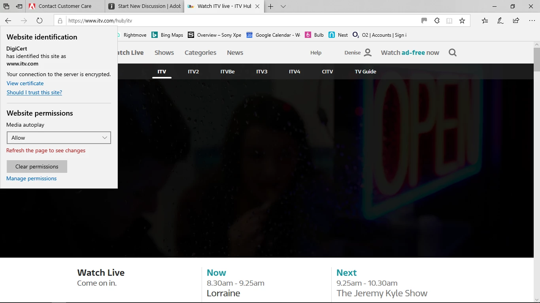Click The Jeremy Kyle Show title
Screen dimensions: 540x303
[x=382, y=293]
